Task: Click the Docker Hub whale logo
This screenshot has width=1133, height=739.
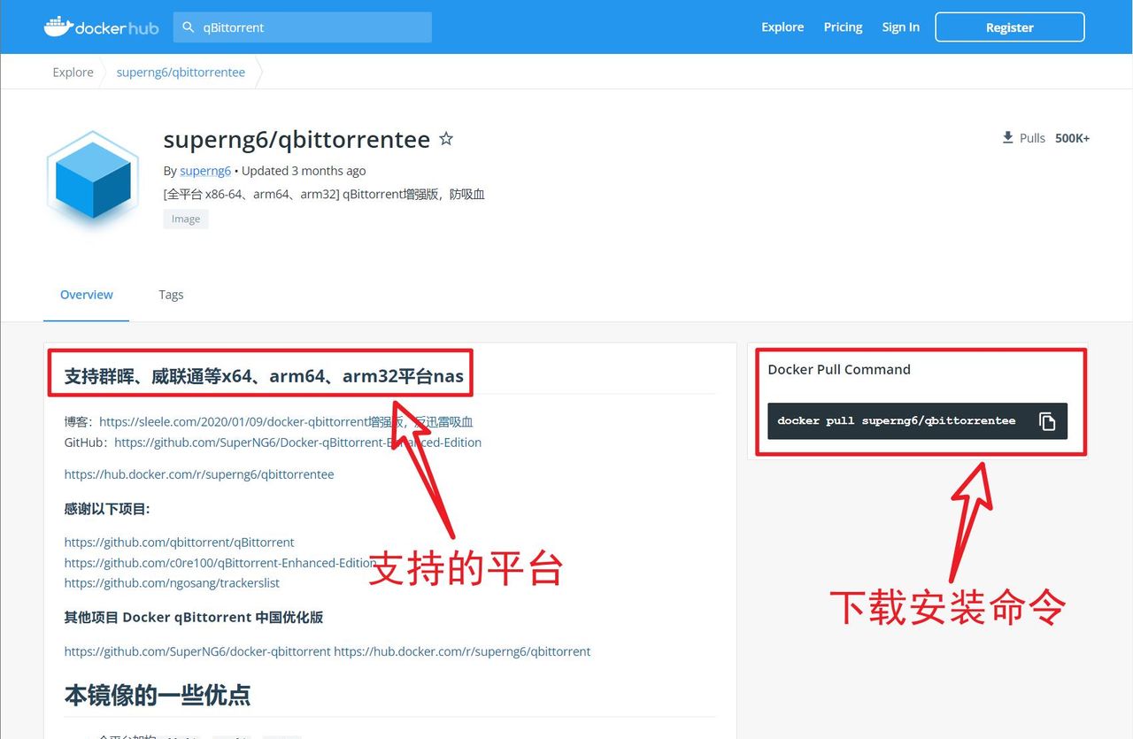Action: (101, 27)
